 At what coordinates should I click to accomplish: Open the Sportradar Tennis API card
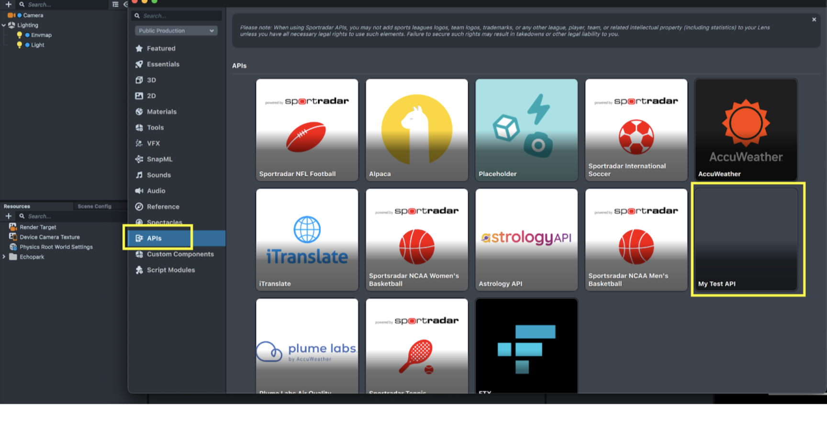coord(416,346)
